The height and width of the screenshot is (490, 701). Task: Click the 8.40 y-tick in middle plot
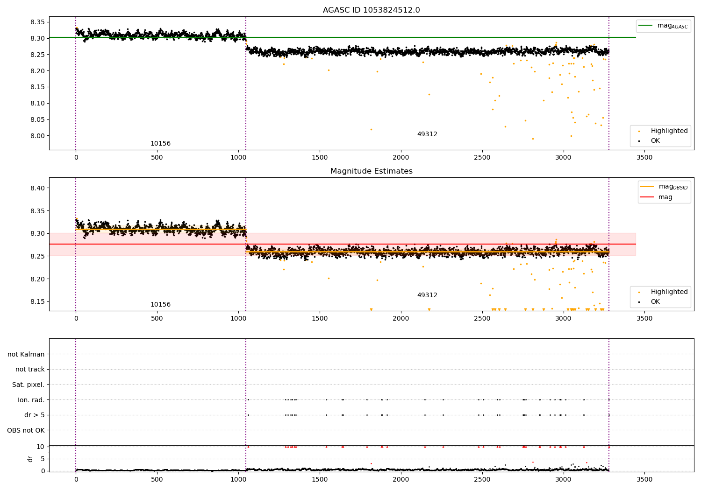click(x=37, y=188)
